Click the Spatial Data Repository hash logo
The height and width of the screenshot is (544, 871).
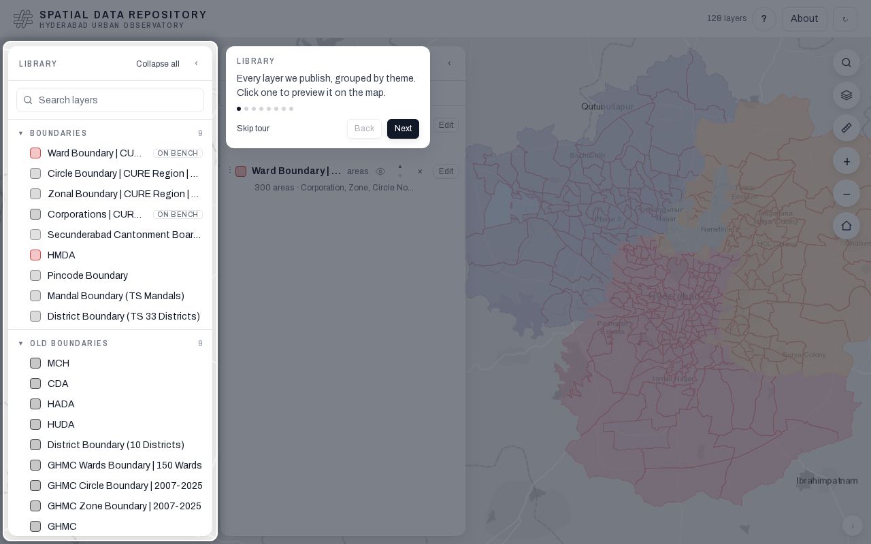tap(23, 19)
